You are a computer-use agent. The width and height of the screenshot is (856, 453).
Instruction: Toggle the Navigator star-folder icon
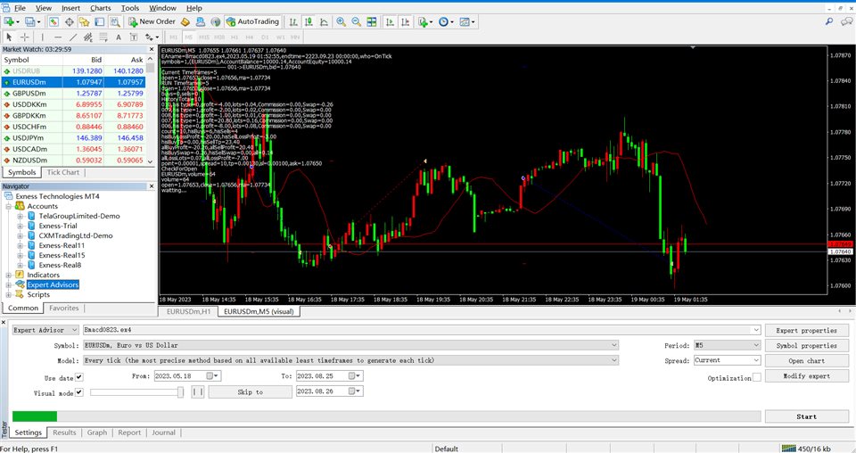pos(84,21)
